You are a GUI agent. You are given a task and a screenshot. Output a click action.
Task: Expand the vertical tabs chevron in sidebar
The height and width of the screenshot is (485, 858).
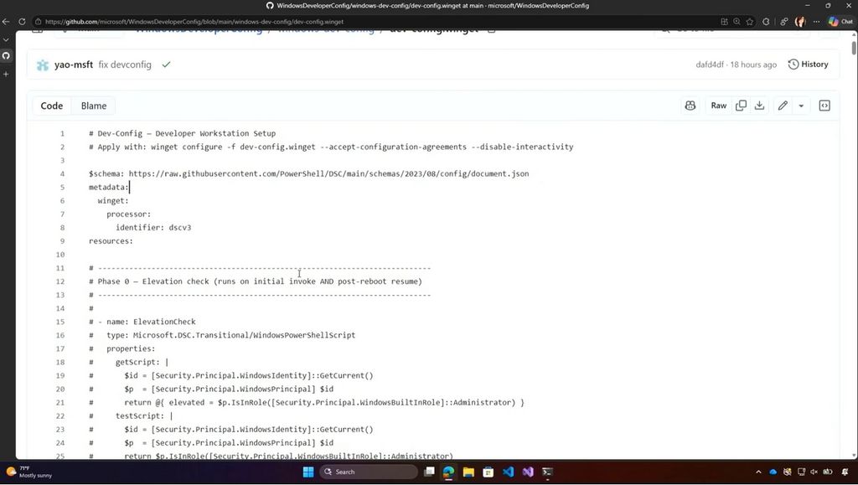point(6,40)
